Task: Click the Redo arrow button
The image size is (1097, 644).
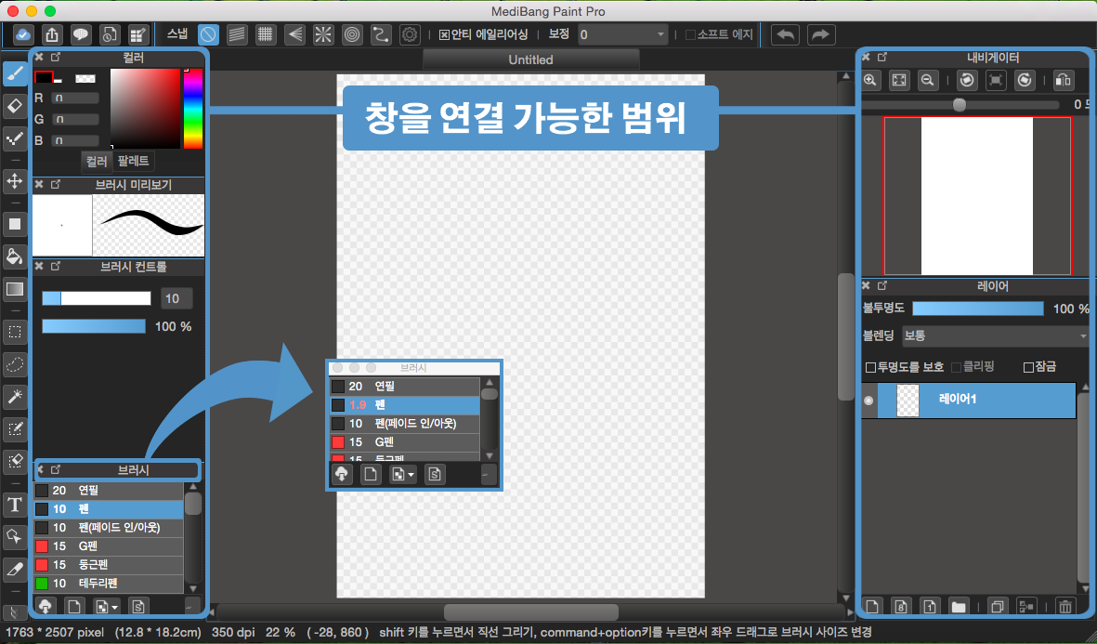Action: (x=821, y=34)
